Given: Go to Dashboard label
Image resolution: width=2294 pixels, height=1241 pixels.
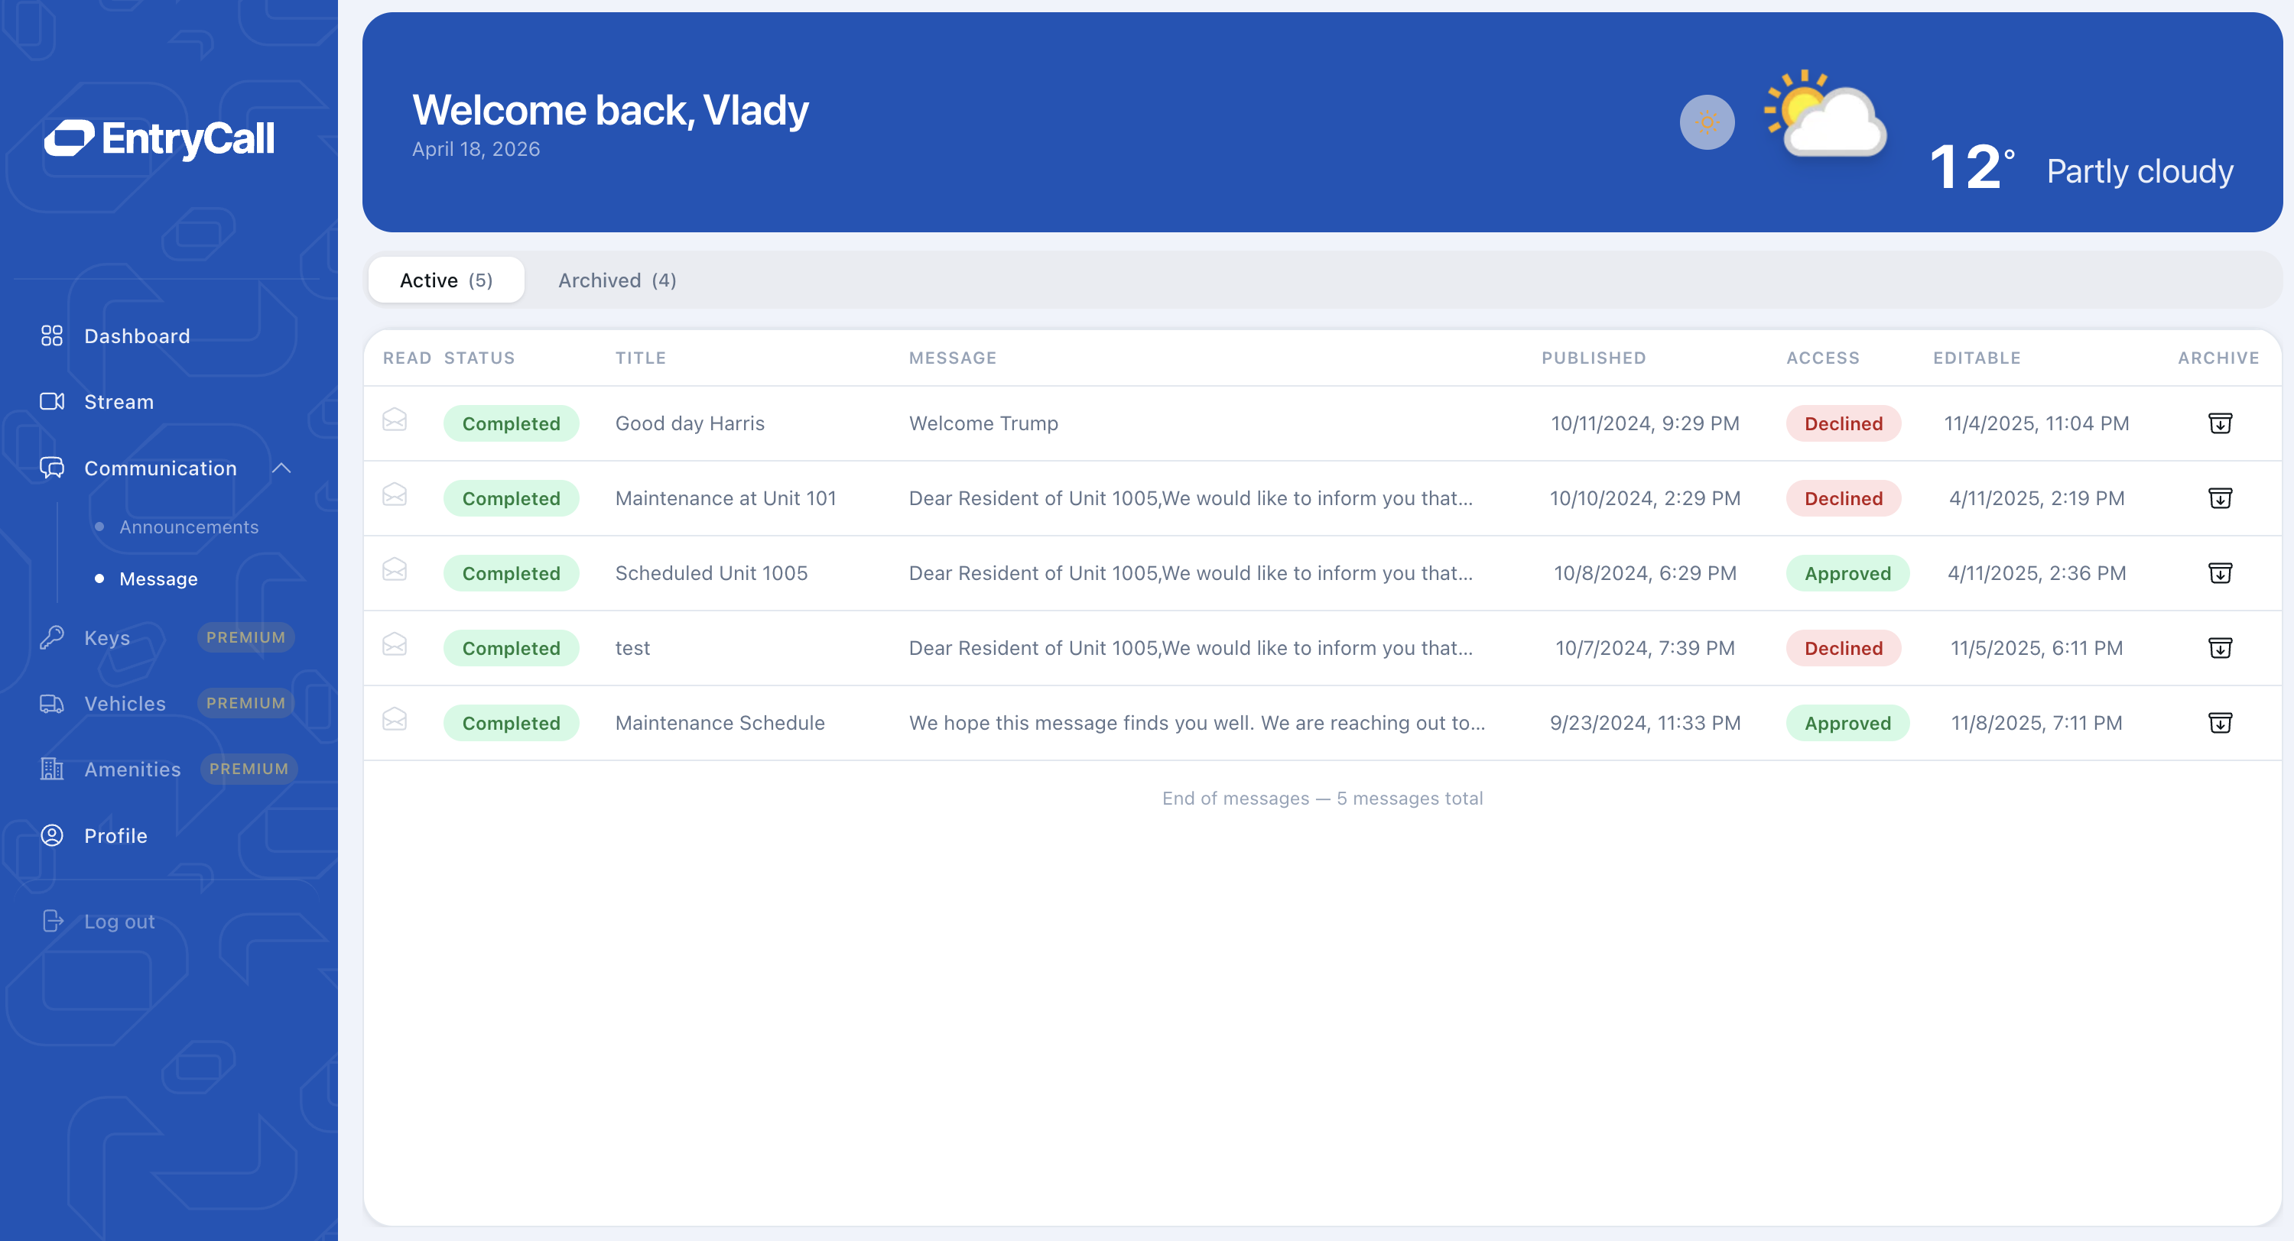Looking at the screenshot, I should click(137, 335).
